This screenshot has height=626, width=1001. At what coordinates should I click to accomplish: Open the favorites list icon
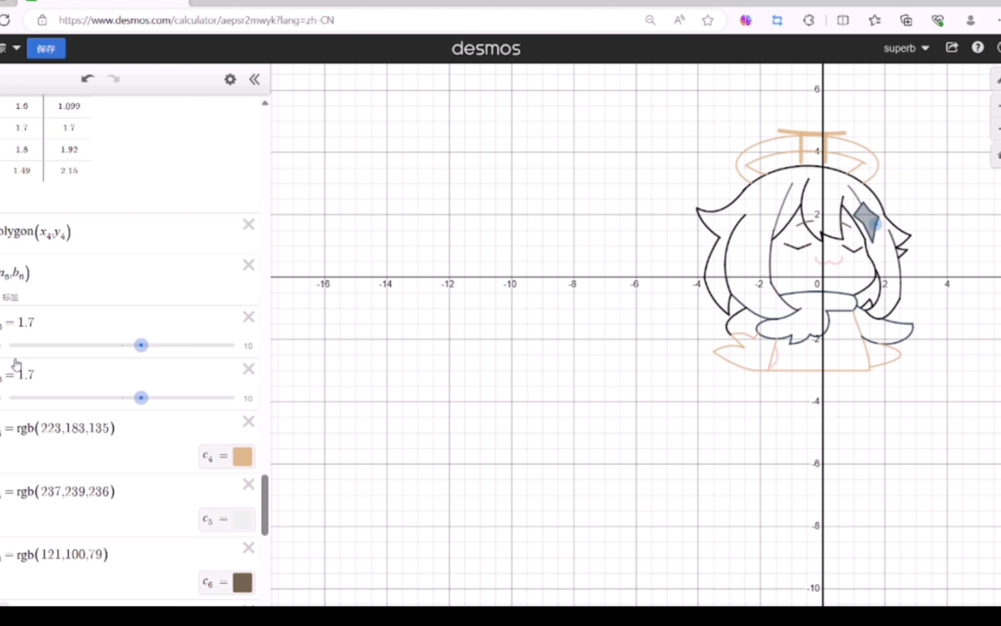pyautogui.click(x=875, y=20)
